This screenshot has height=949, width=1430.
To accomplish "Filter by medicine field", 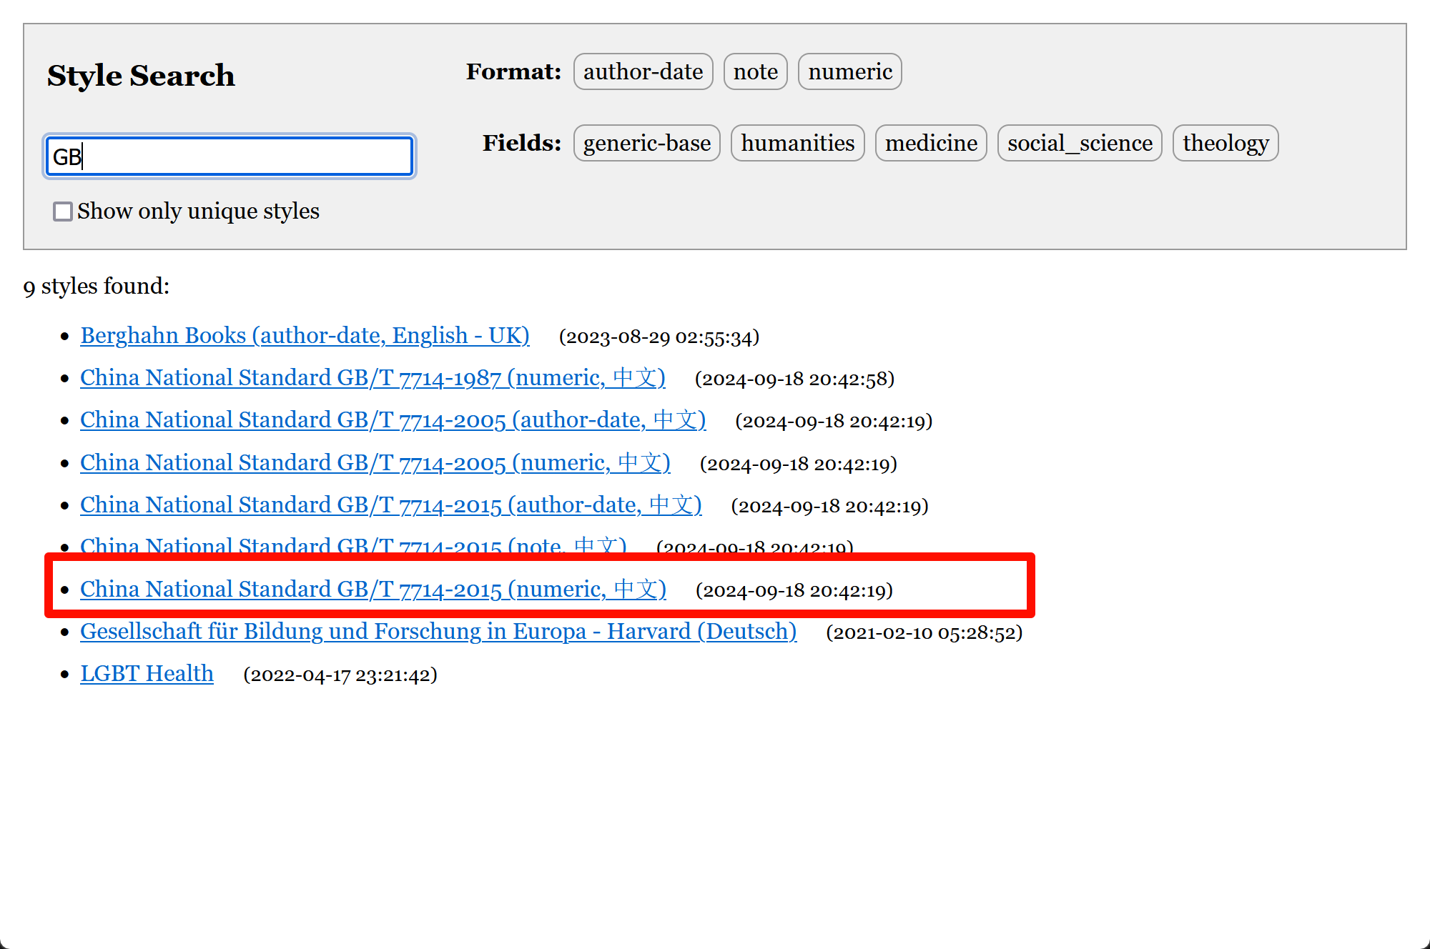I will coord(931,144).
